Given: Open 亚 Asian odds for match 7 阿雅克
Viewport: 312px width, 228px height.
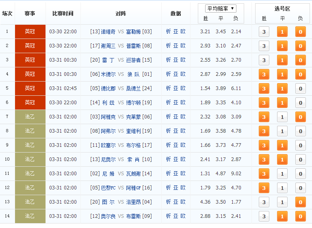Looking at the screenshot, I should (x=175, y=117).
